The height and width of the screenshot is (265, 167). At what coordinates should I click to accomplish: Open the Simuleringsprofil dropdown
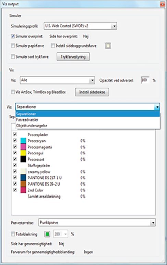[80, 26]
